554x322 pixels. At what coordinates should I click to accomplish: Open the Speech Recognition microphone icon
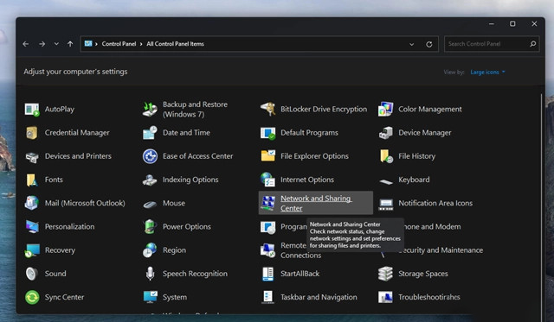(x=150, y=274)
